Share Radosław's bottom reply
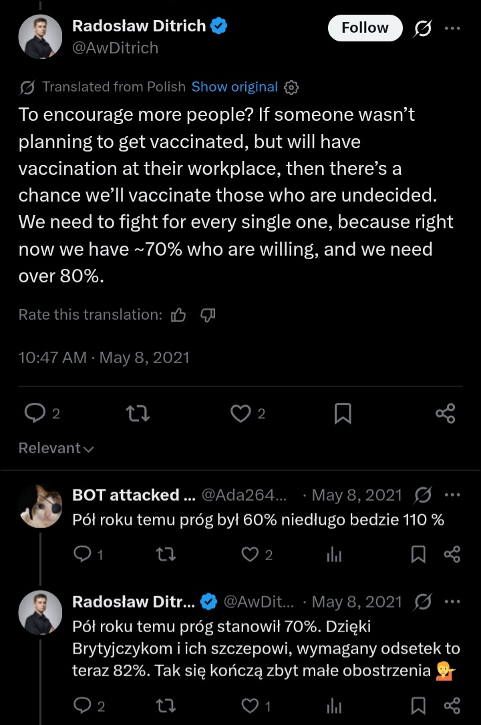Screen dimensions: 481x725 (x=452, y=706)
